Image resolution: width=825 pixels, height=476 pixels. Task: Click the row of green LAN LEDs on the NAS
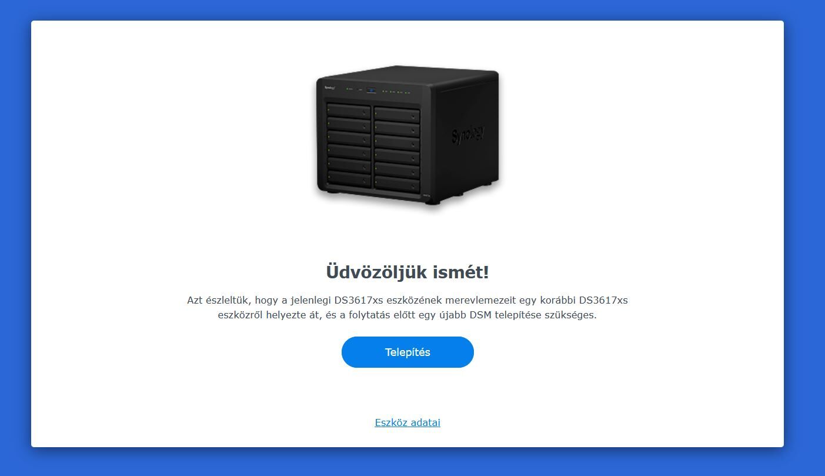(x=396, y=92)
